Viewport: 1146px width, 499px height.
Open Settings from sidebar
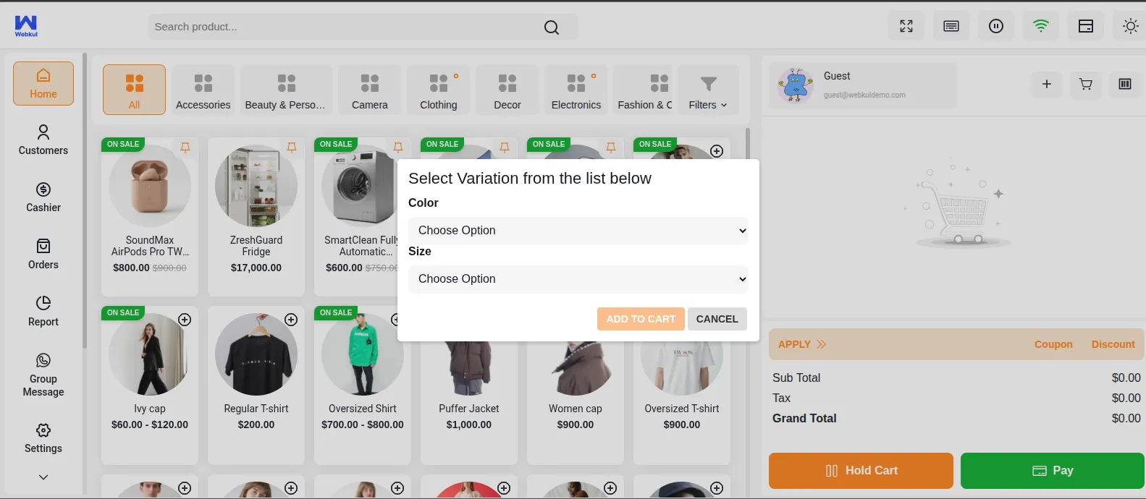[43, 439]
